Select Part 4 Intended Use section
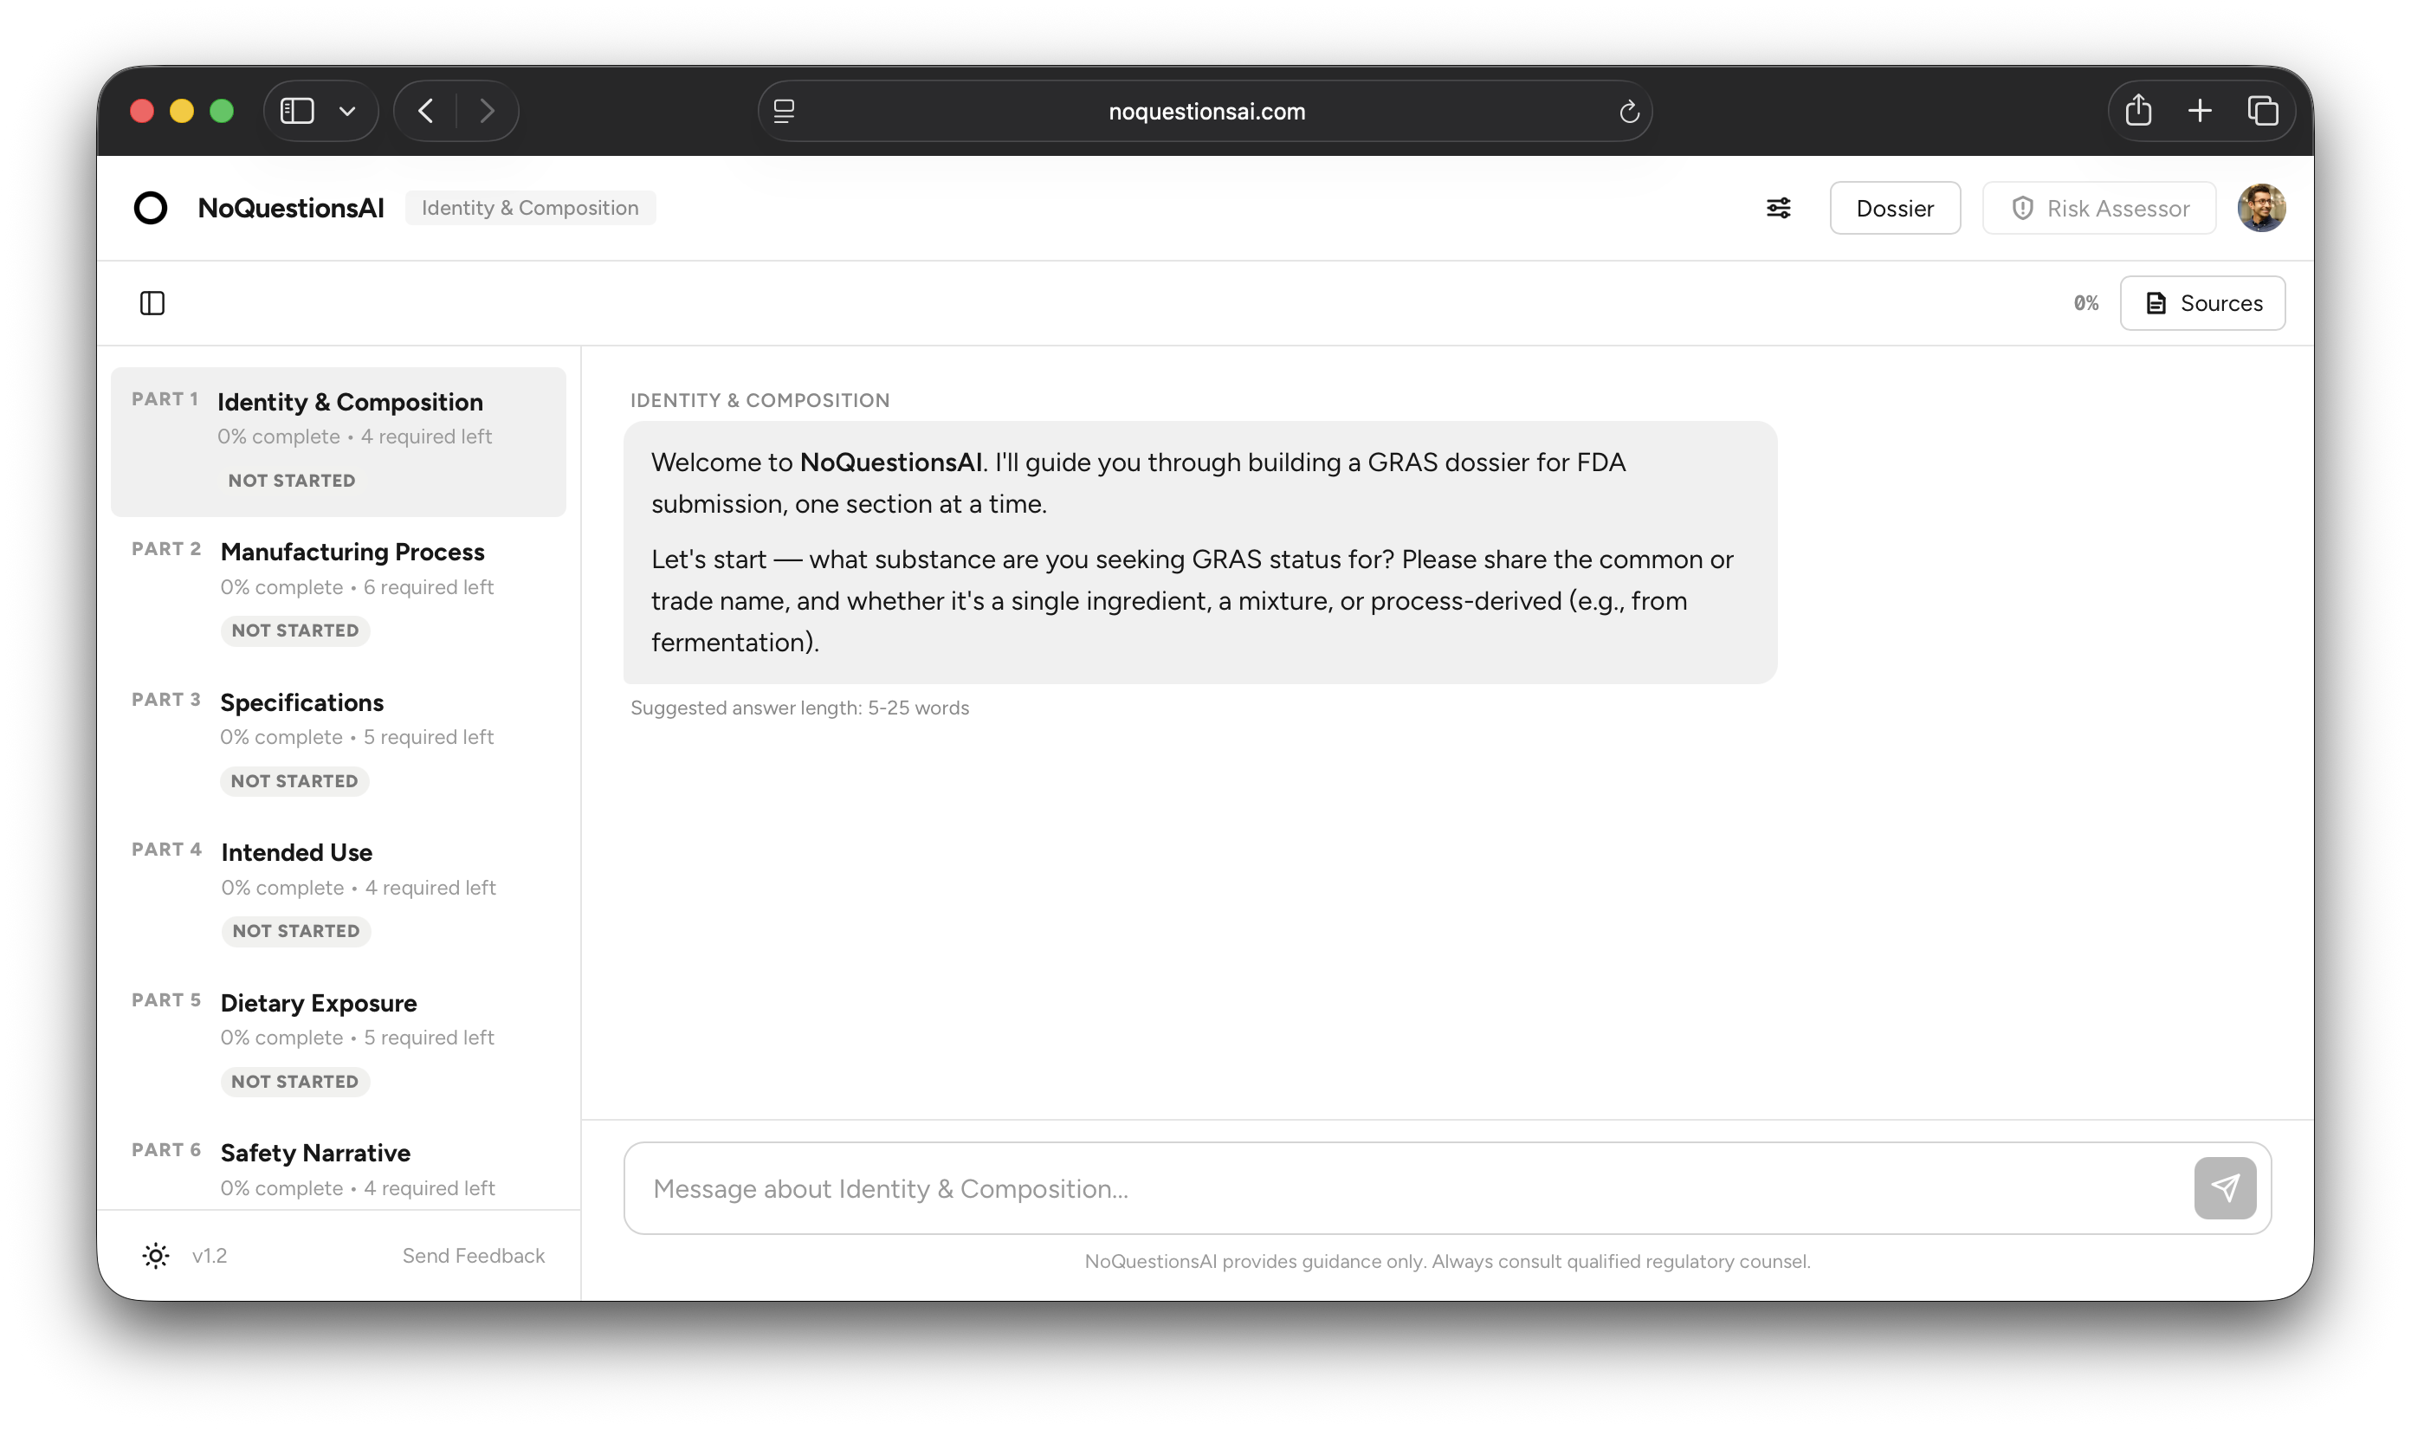The height and width of the screenshot is (1429, 2411). tap(338, 892)
